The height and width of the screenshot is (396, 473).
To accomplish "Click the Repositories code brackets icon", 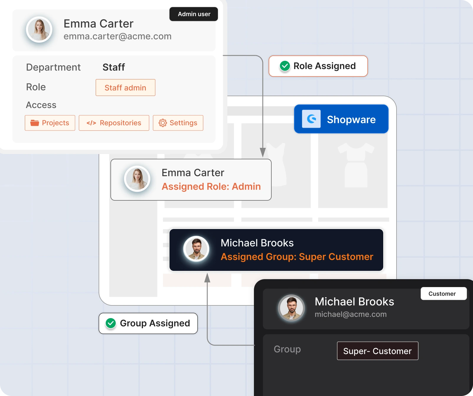I will tap(91, 123).
